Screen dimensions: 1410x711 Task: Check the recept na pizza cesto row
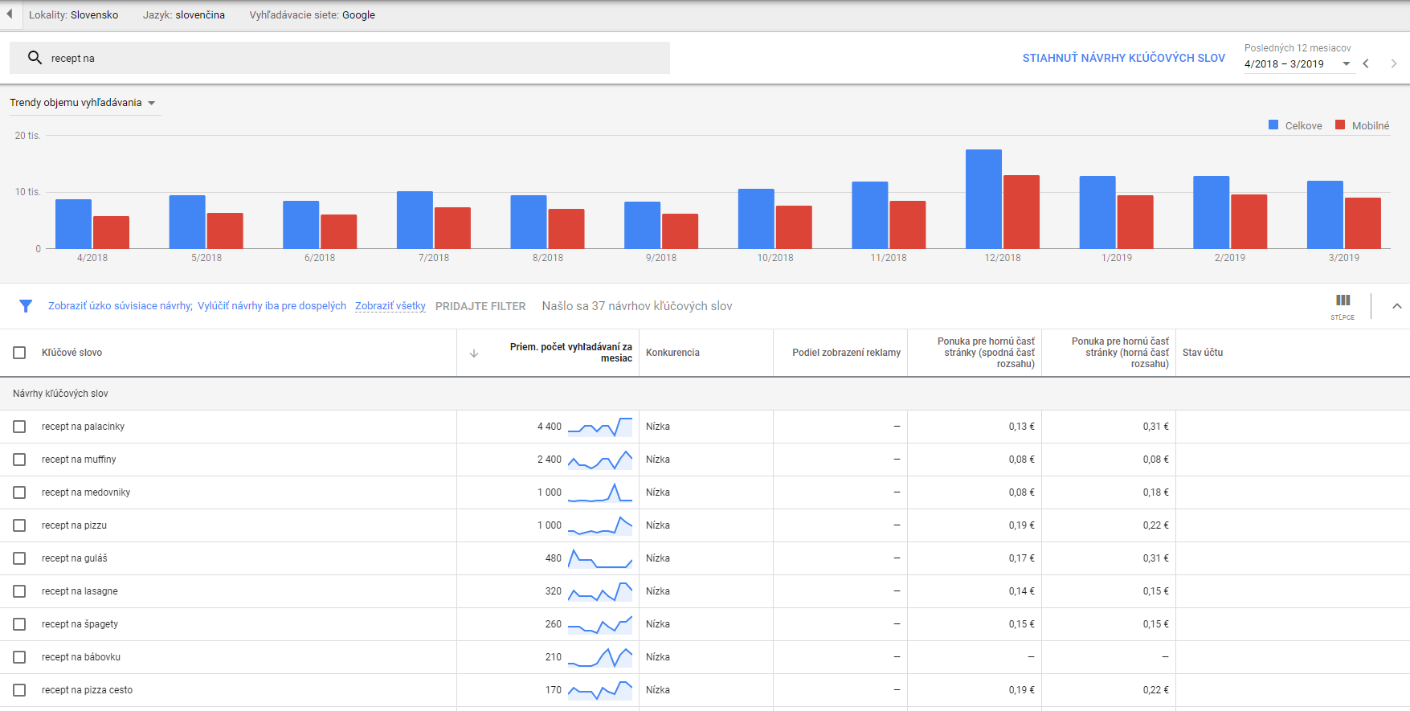[x=19, y=690]
